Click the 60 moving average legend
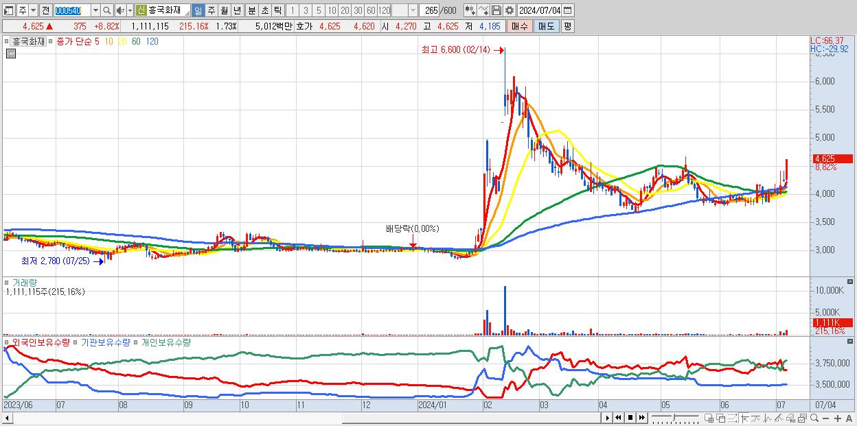Viewport: 857px width, 426px height. pyautogui.click(x=136, y=41)
